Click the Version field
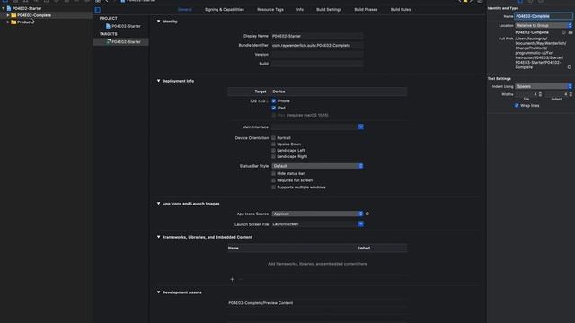The width and height of the screenshot is (575, 323). (317, 55)
